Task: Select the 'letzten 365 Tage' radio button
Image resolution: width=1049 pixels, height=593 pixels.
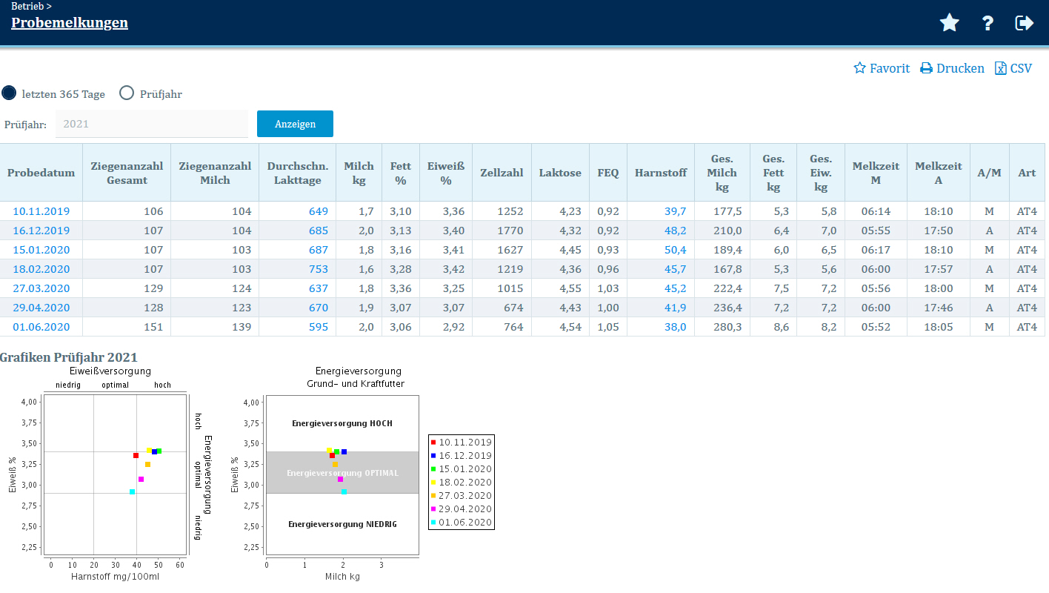Action: (x=9, y=93)
